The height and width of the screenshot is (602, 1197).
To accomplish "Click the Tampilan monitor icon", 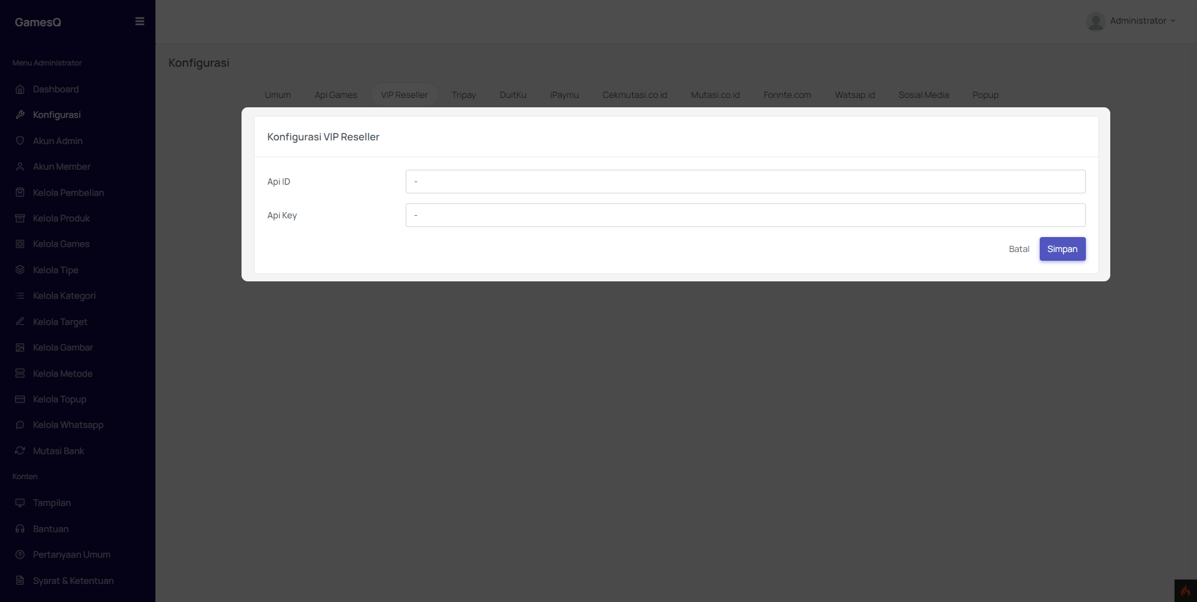I will click(20, 503).
